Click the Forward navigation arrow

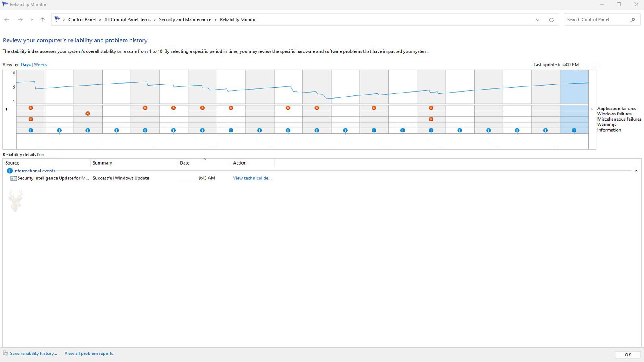pyautogui.click(x=20, y=19)
